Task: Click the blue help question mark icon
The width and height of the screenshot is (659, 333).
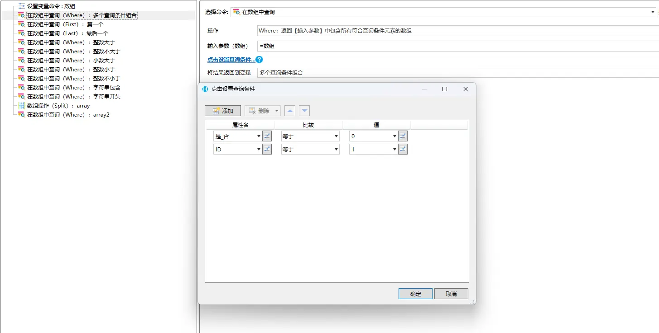Action: coord(259,60)
